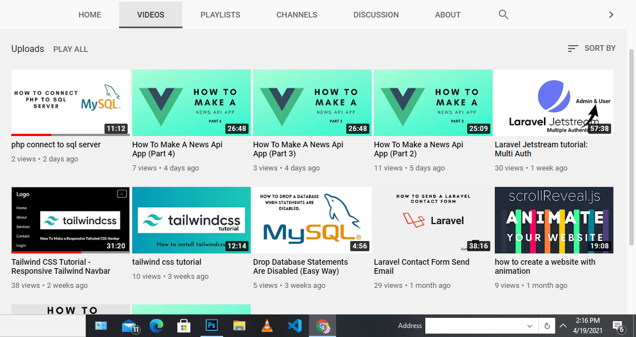Click '29 views • 1 month ago' text
636x337 pixels.
pos(412,286)
